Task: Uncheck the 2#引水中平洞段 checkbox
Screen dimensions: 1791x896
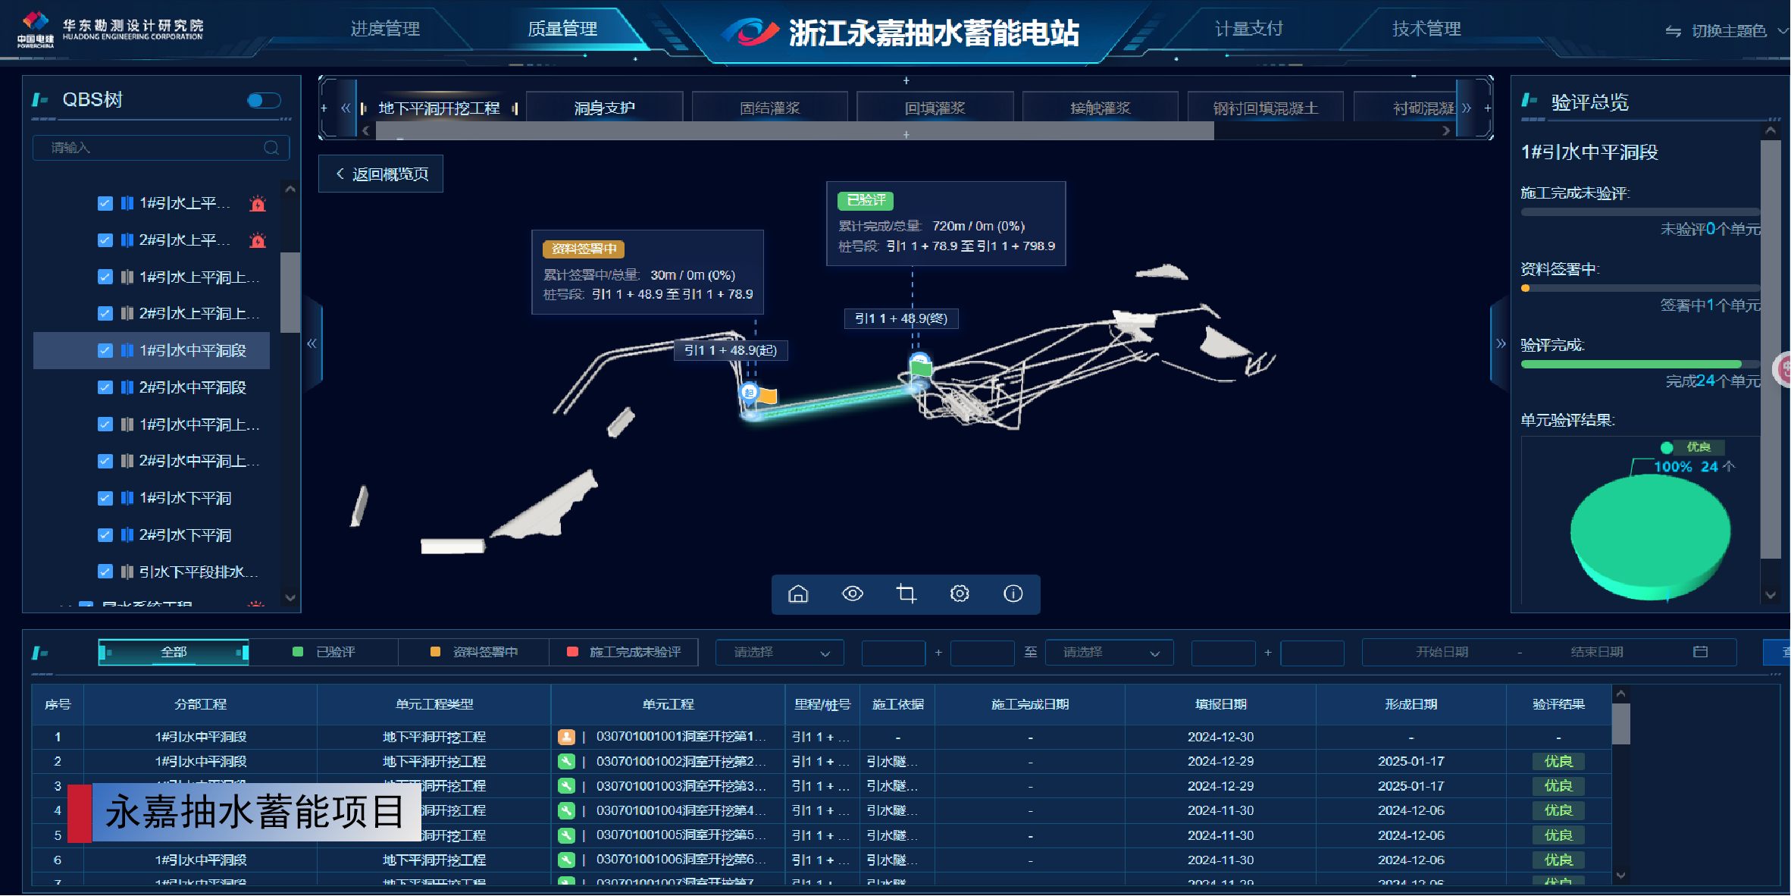Action: [x=105, y=387]
